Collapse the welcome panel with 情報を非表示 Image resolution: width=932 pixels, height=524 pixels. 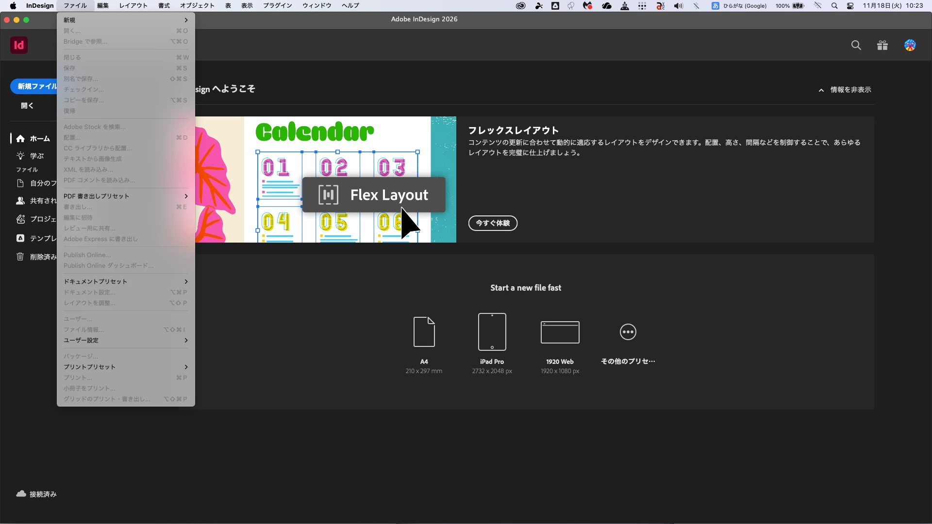point(845,90)
